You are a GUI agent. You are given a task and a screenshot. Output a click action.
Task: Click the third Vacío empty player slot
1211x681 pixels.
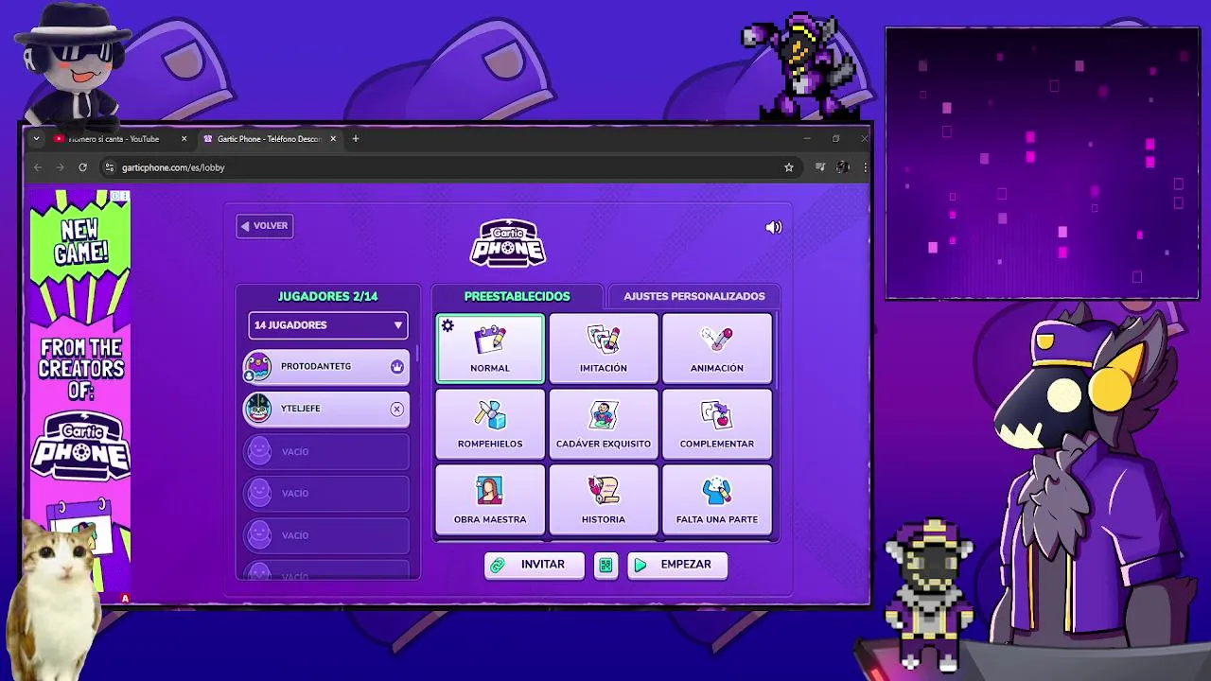tap(327, 535)
